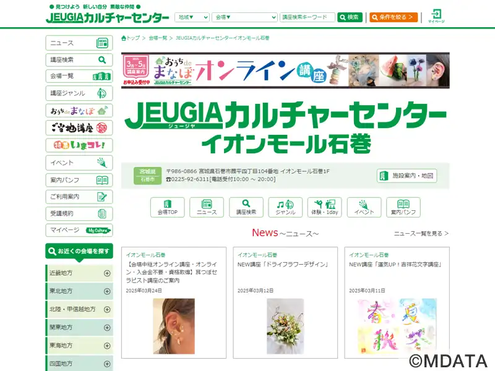This screenshot has width=495, height=371.
Task: Expand the 北陸・甲信越地方 region
Action: tap(79, 309)
